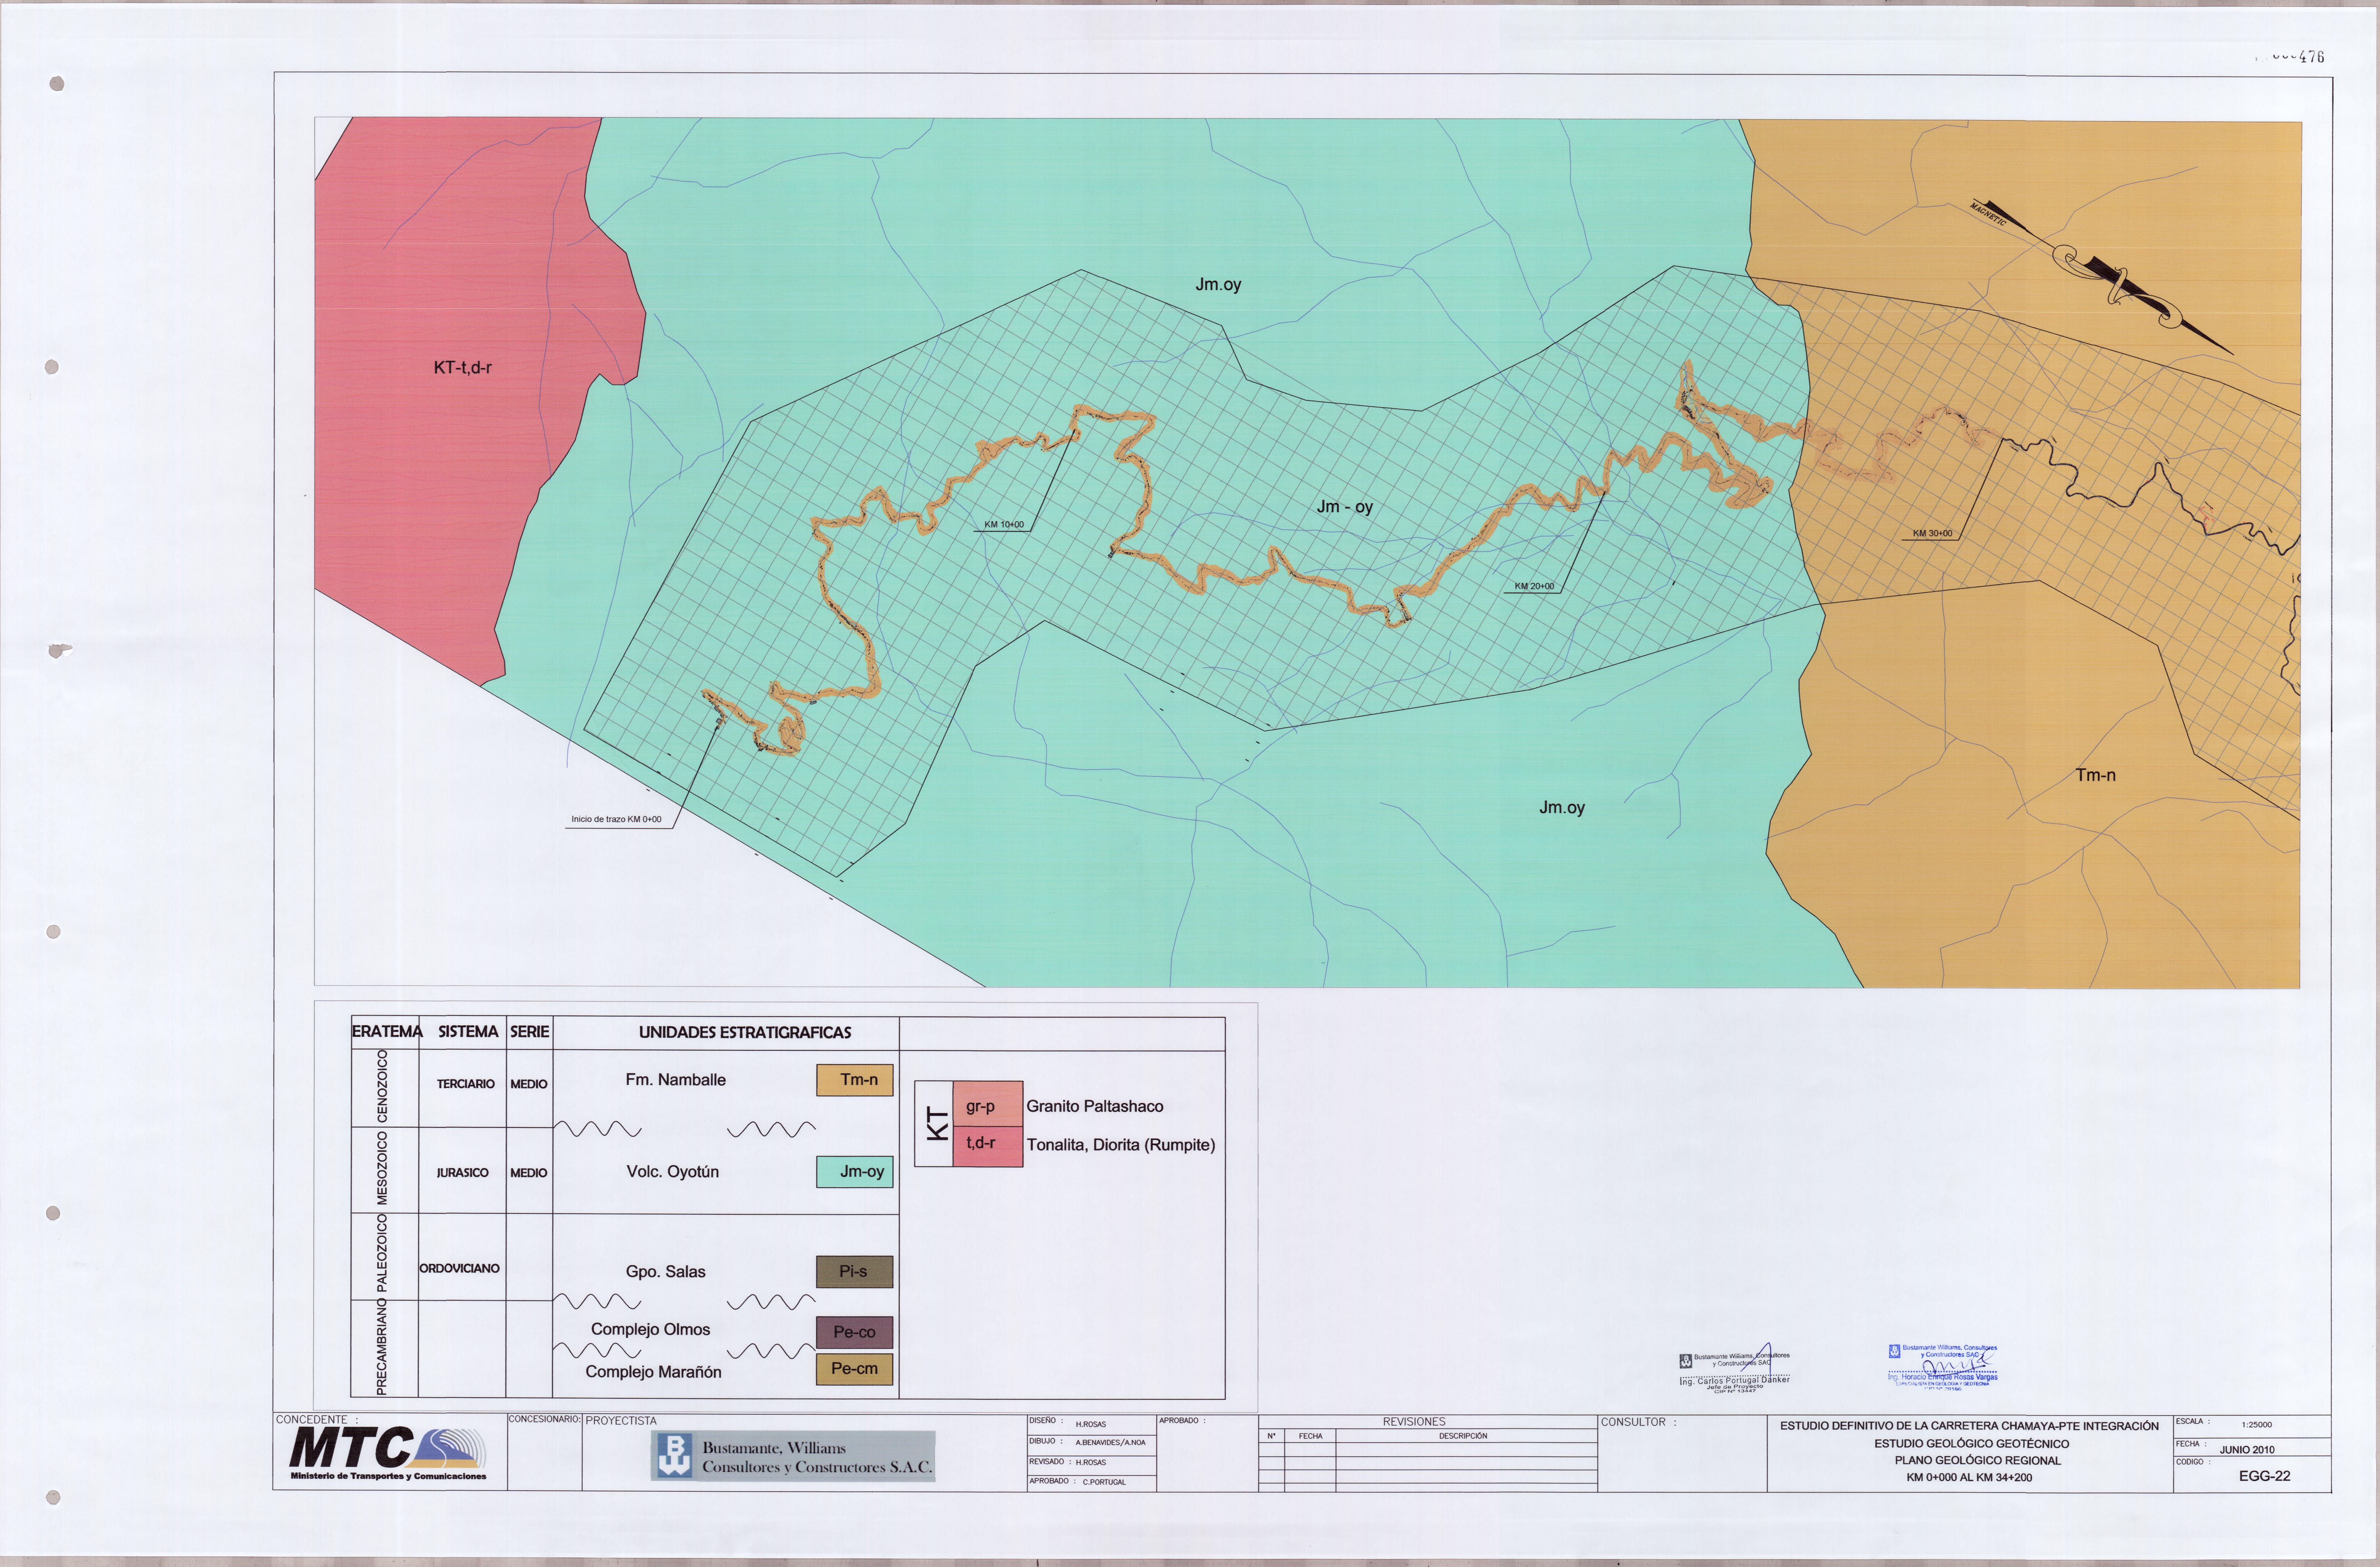Image resolution: width=2380 pixels, height=1567 pixels.
Task: Click the TERCIARIO system cell
Action: coord(466,1084)
